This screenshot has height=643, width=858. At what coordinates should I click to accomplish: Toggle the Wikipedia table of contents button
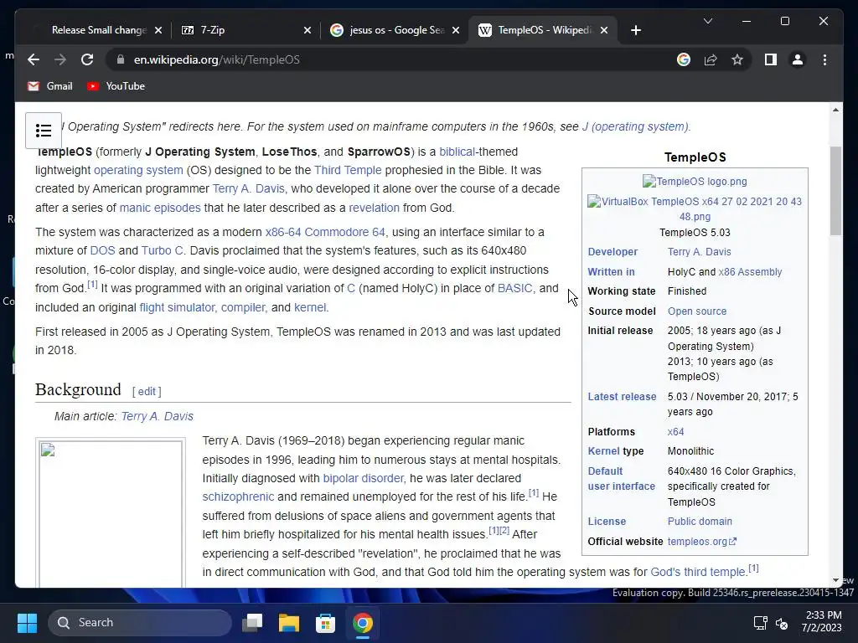[x=44, y=130]
